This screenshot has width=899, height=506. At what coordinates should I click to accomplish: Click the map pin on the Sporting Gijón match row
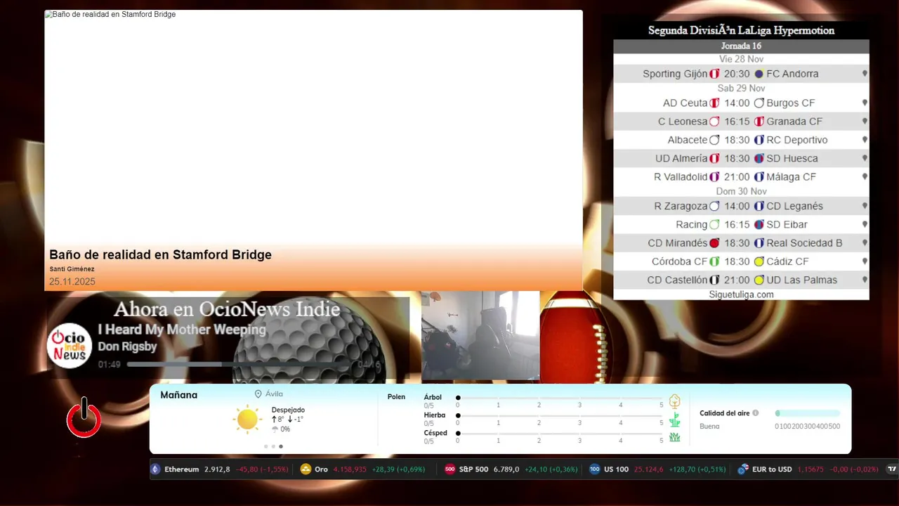(865, 74)
